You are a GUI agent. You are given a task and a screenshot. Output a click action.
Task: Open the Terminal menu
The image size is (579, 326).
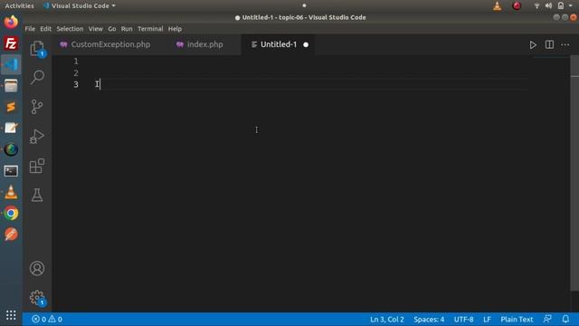pyautogui.click(x=150, y=29)
